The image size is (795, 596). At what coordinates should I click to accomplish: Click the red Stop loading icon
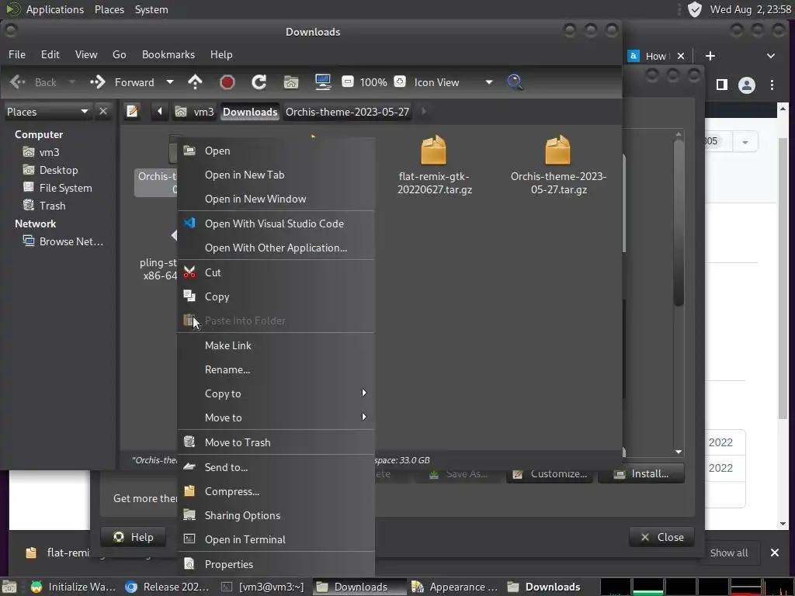(227, 82)
